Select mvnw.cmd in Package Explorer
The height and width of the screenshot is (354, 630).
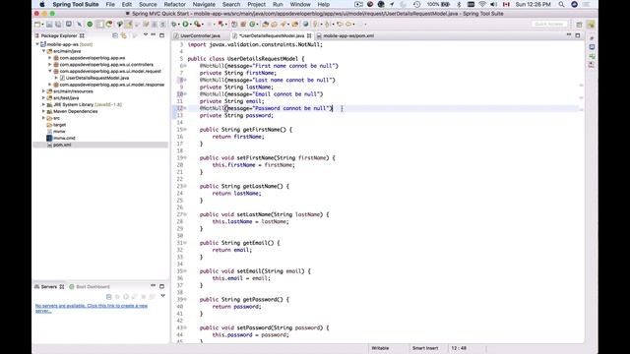(x=64, y=138)
